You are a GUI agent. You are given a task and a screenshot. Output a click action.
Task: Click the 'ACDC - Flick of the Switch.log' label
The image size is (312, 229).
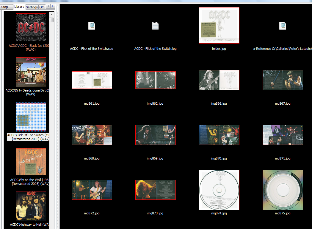pos(155,49)
